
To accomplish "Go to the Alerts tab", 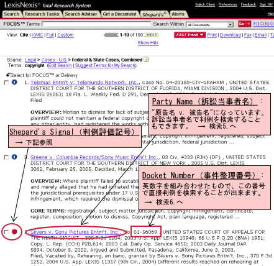I will [178, 14].
